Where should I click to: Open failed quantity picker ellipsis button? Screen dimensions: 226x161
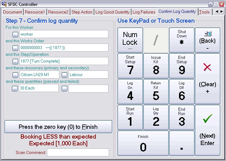tap(64, 89)
